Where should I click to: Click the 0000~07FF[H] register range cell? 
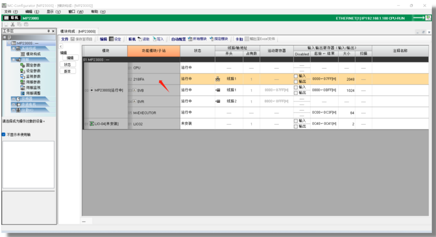click(x=324, y=79)
